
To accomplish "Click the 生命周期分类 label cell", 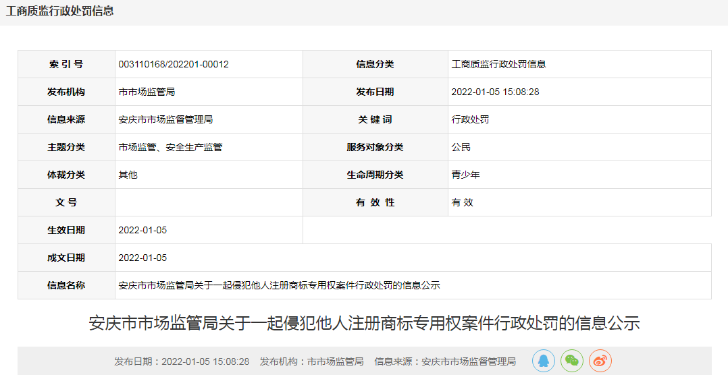I will coord(375,175).
